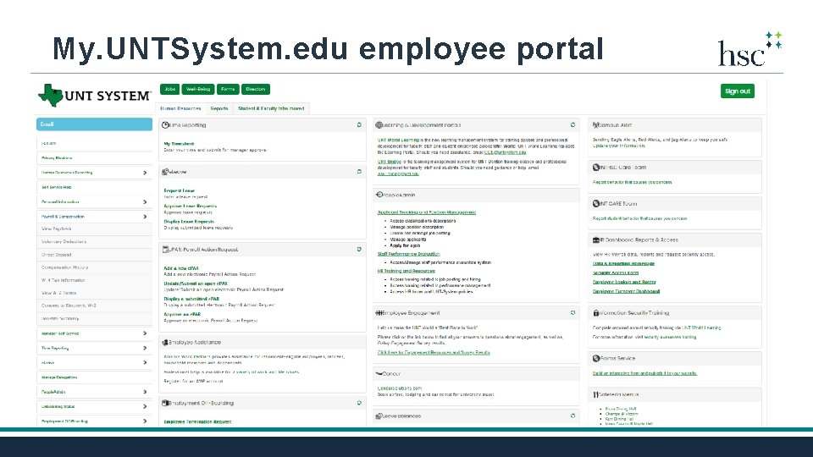Expand eLeave in the sidebar
Screen dimensions: 813x457
click(x=145, y=362)
